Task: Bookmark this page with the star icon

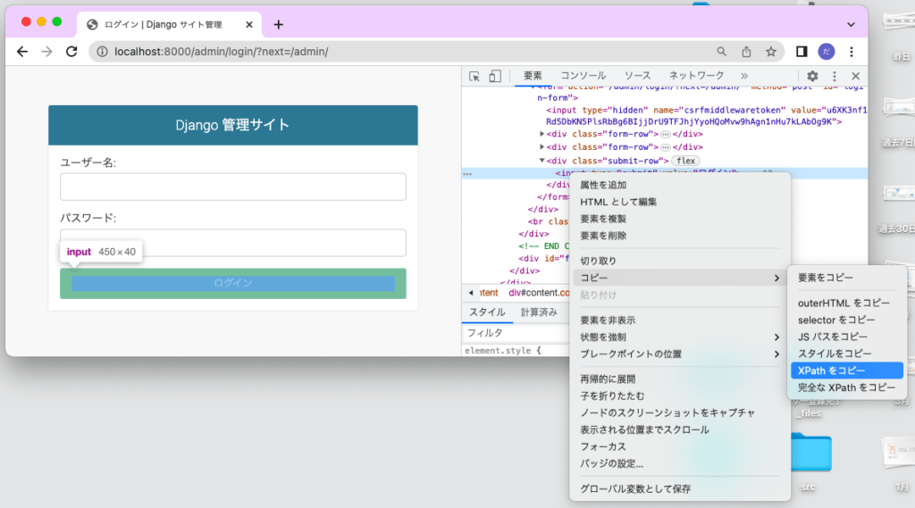Action: point(770,52)
